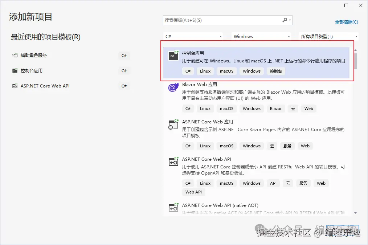Select recent template 控制台应用
The width and height of the screenshot is (368, 245).
click(x=32, y=71)
